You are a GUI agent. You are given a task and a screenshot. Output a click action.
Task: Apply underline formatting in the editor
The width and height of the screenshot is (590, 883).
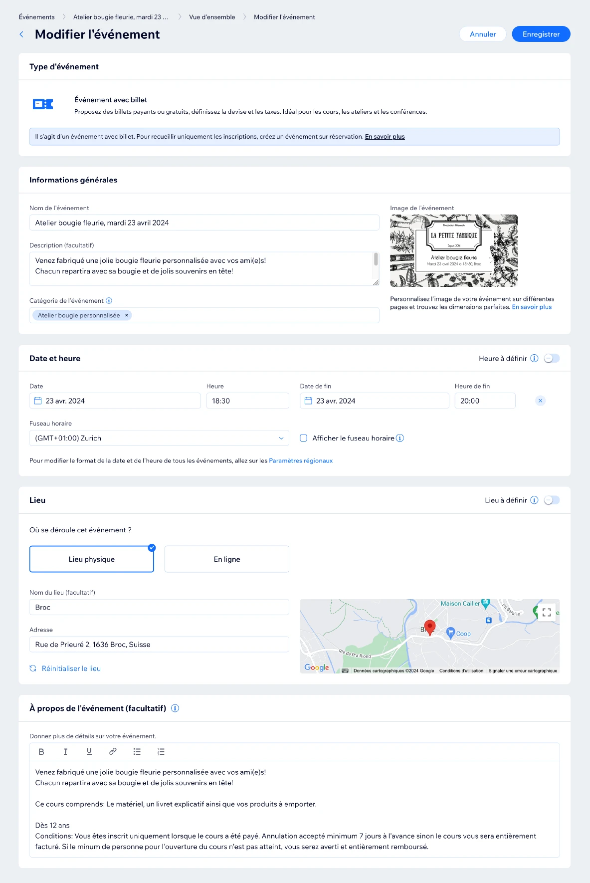click(89, 752)
